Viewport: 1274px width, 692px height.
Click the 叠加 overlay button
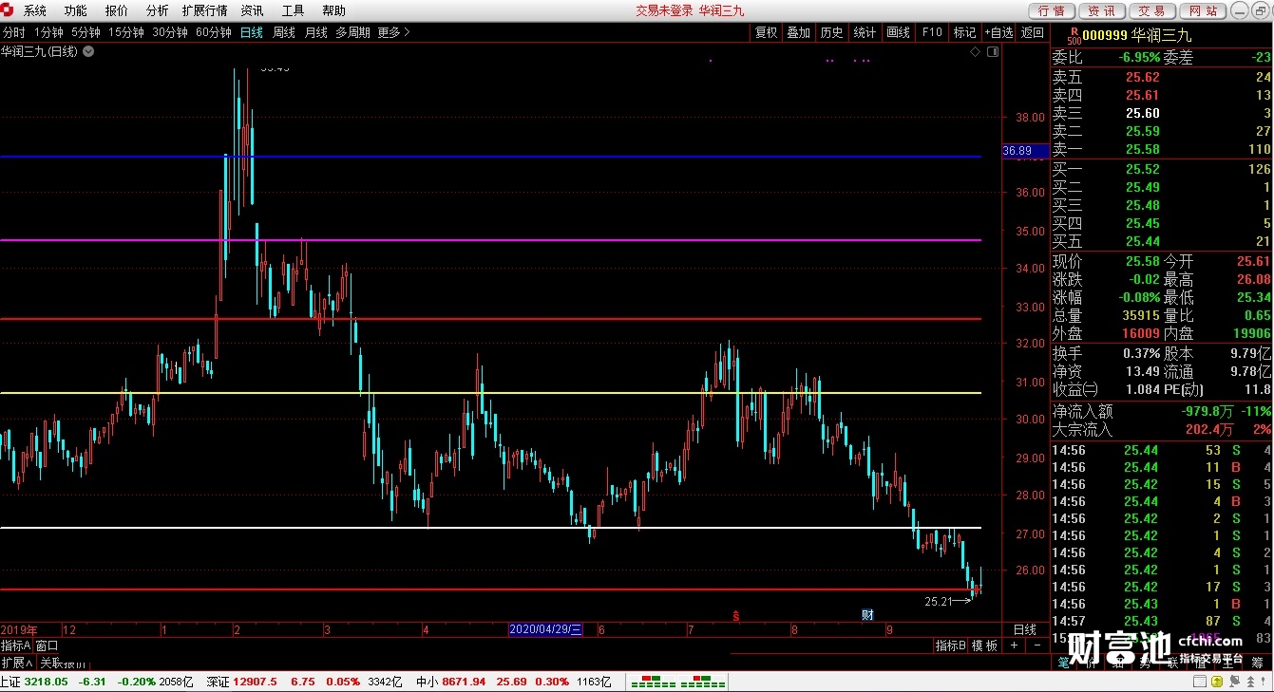[x=798, y=32]
